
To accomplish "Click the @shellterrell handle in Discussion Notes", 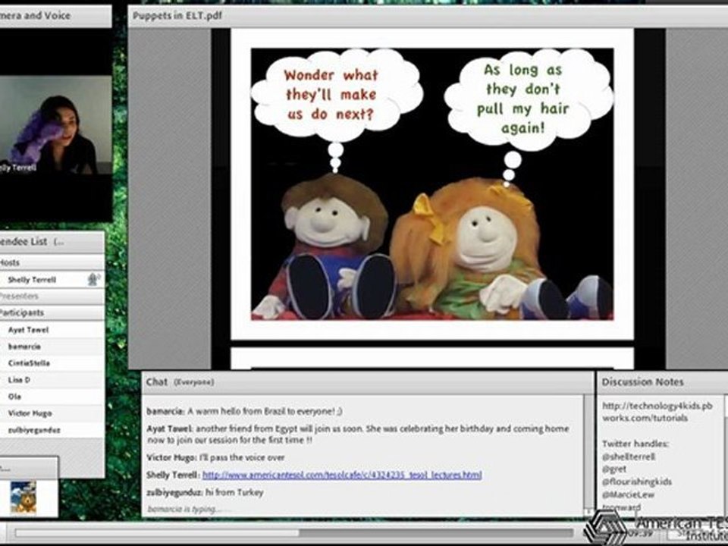I will click(x=628, y=457).
